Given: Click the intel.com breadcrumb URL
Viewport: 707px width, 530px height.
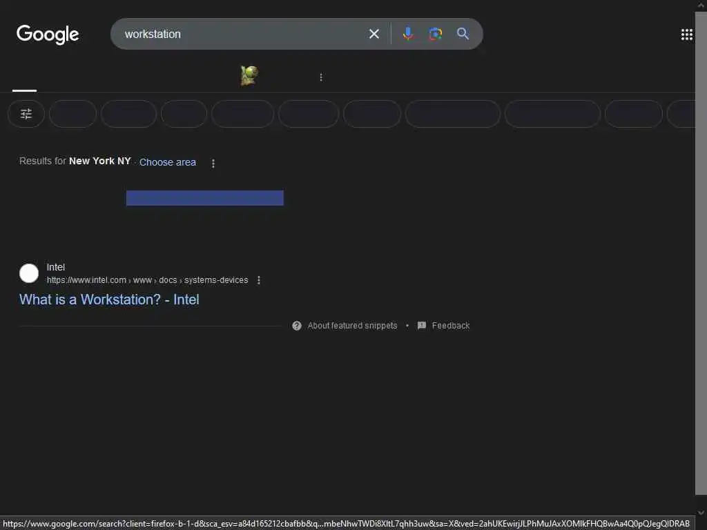Looking at the screenshot, I should [147, 280].
